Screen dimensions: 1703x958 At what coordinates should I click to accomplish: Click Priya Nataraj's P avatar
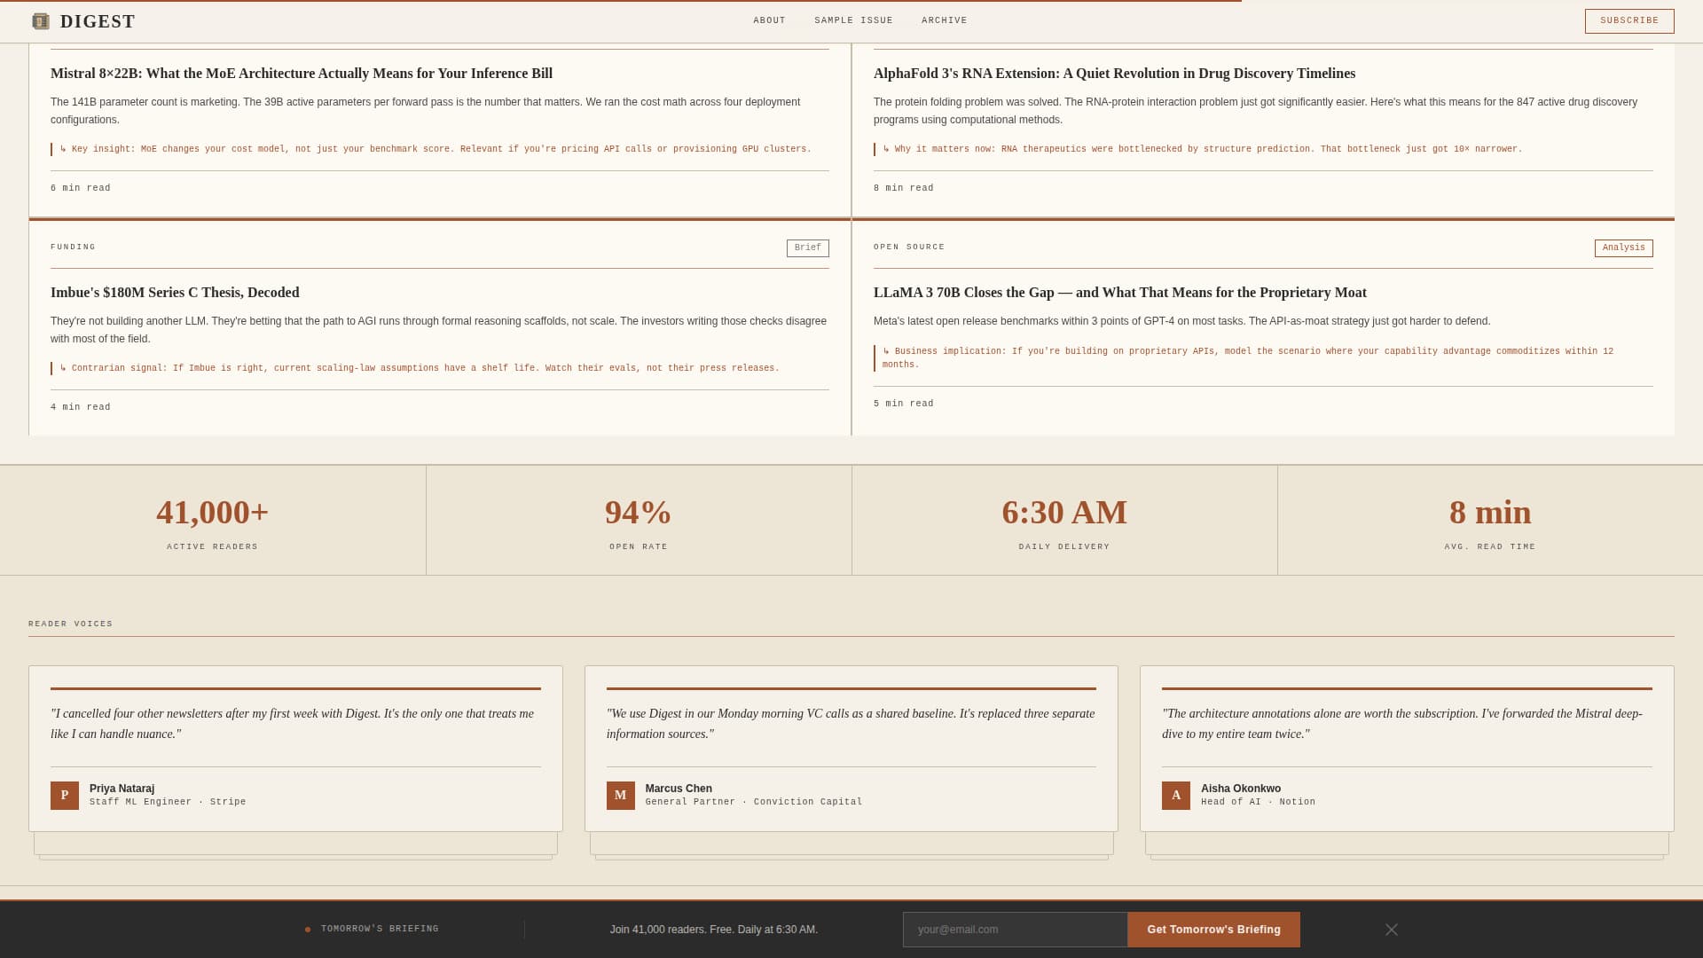65,796
